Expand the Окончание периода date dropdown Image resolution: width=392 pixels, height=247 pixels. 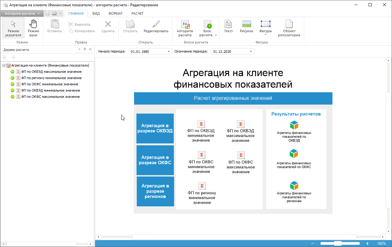pyautogui.click(x=251, y=52)
